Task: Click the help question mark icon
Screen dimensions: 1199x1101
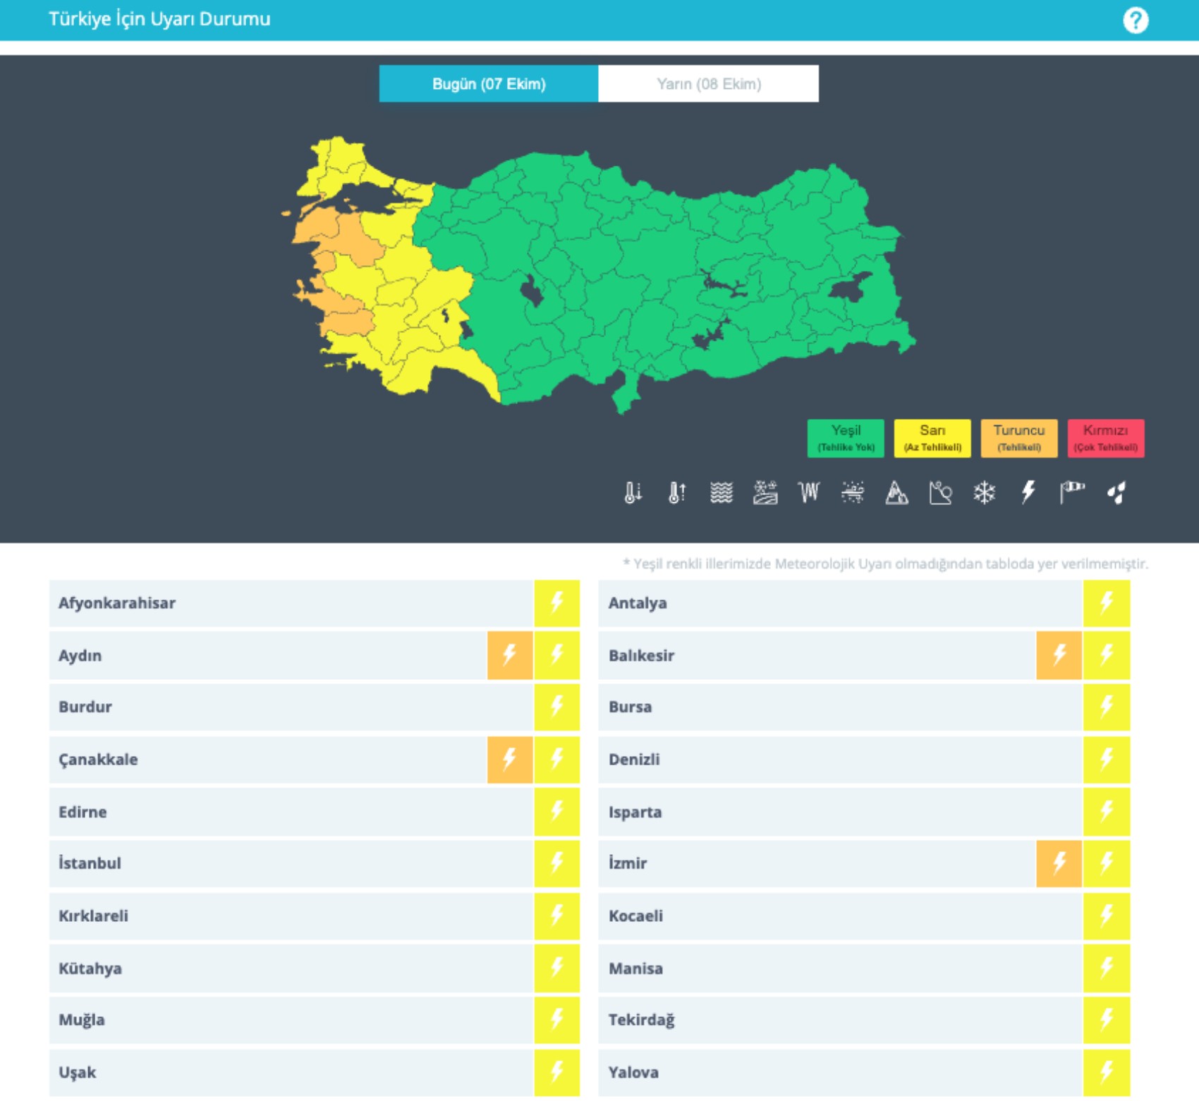Action: [x=1135, y=20]
